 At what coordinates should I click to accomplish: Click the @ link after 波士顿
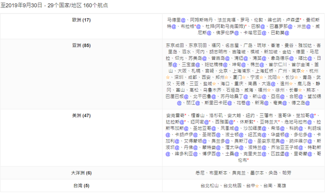click(x=241, y=135)
